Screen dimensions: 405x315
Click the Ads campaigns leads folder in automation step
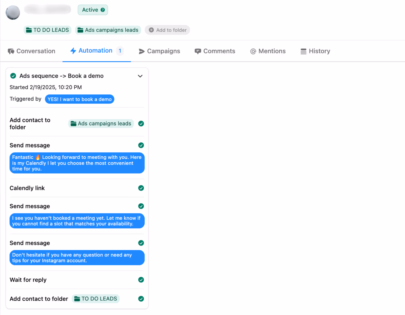(x=101, y=124)
